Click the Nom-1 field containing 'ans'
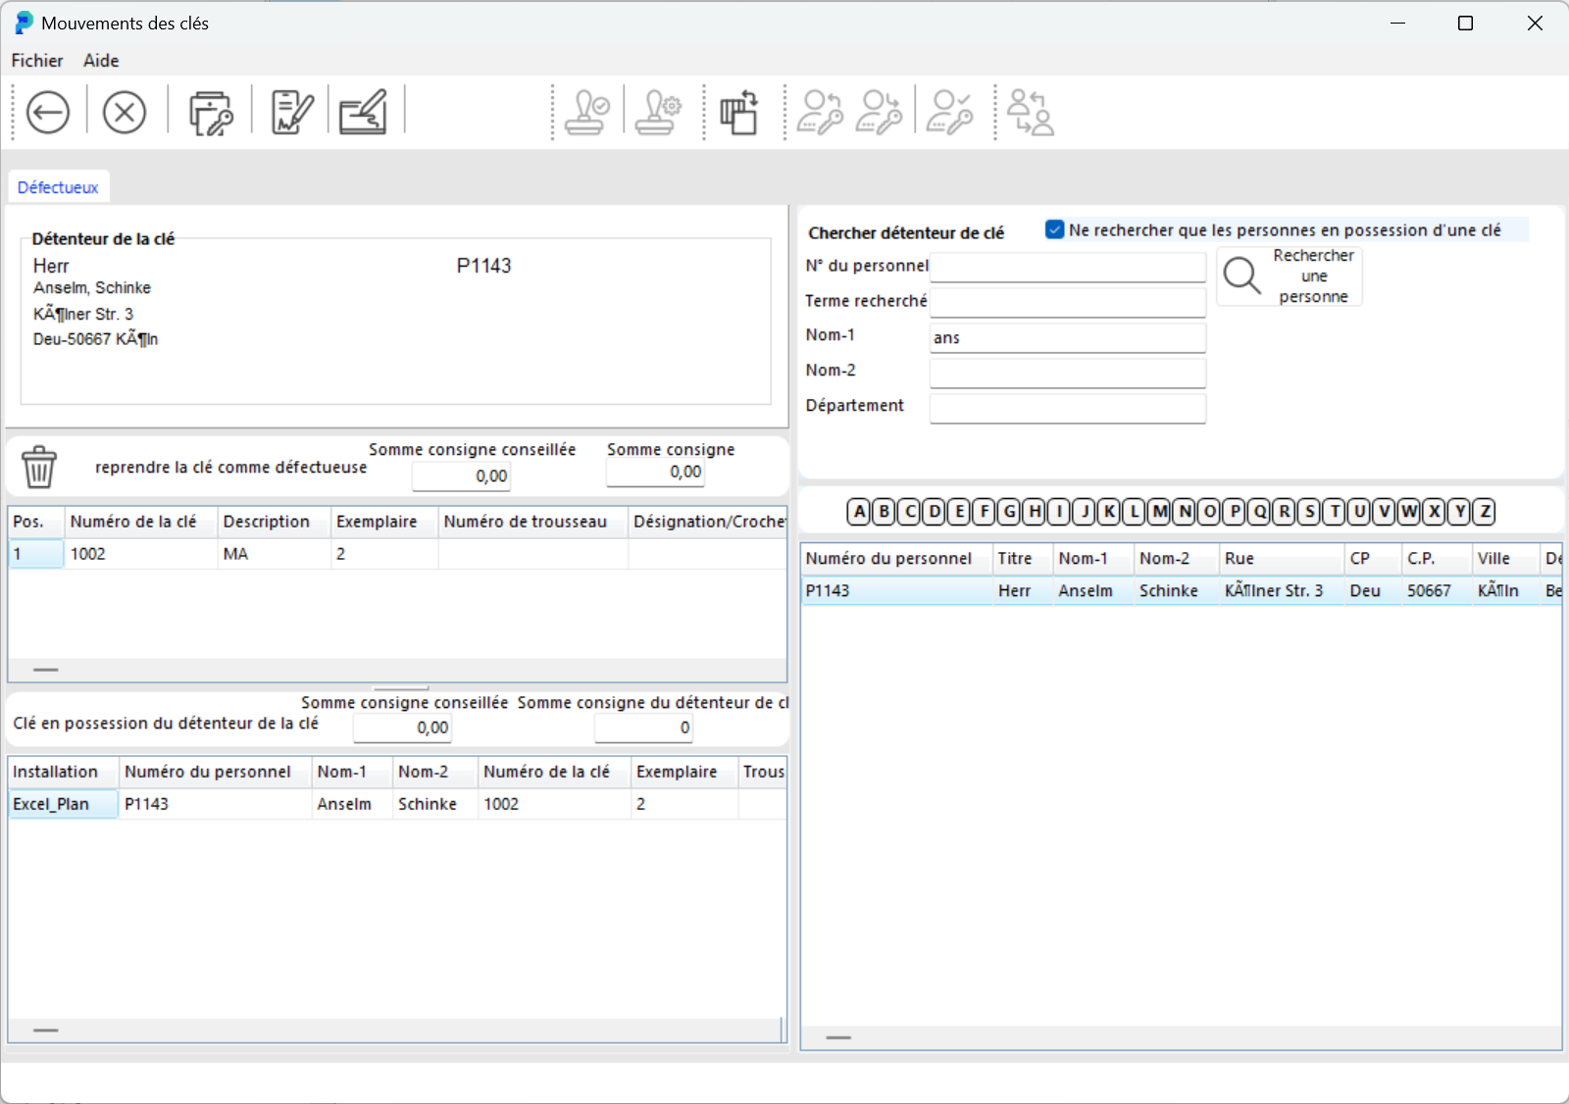Image resolution: width=1569 pixels, height=1104 pixels. pos(1067,338)
